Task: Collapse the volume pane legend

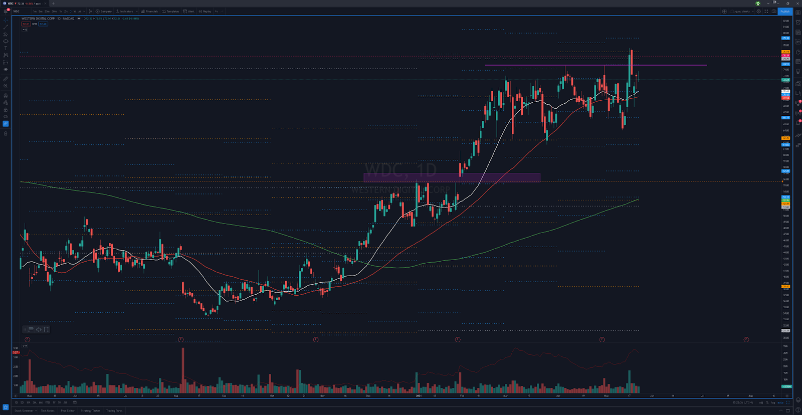Action: pos(24,346)
